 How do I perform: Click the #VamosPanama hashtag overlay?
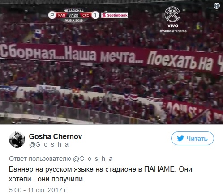[173, 31]
